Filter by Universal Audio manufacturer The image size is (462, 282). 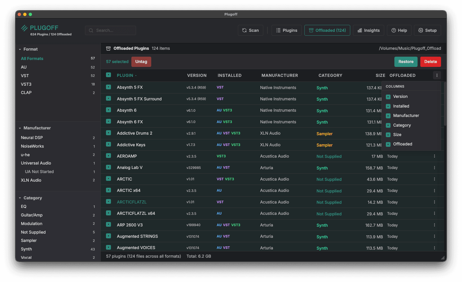click(58, 163)
